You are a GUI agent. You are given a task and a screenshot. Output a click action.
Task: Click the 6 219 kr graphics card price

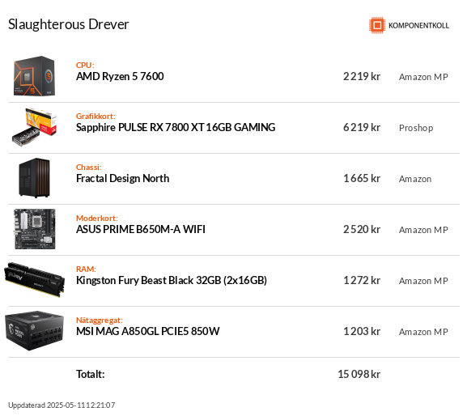pyautogui.click(x=362, y=127)
